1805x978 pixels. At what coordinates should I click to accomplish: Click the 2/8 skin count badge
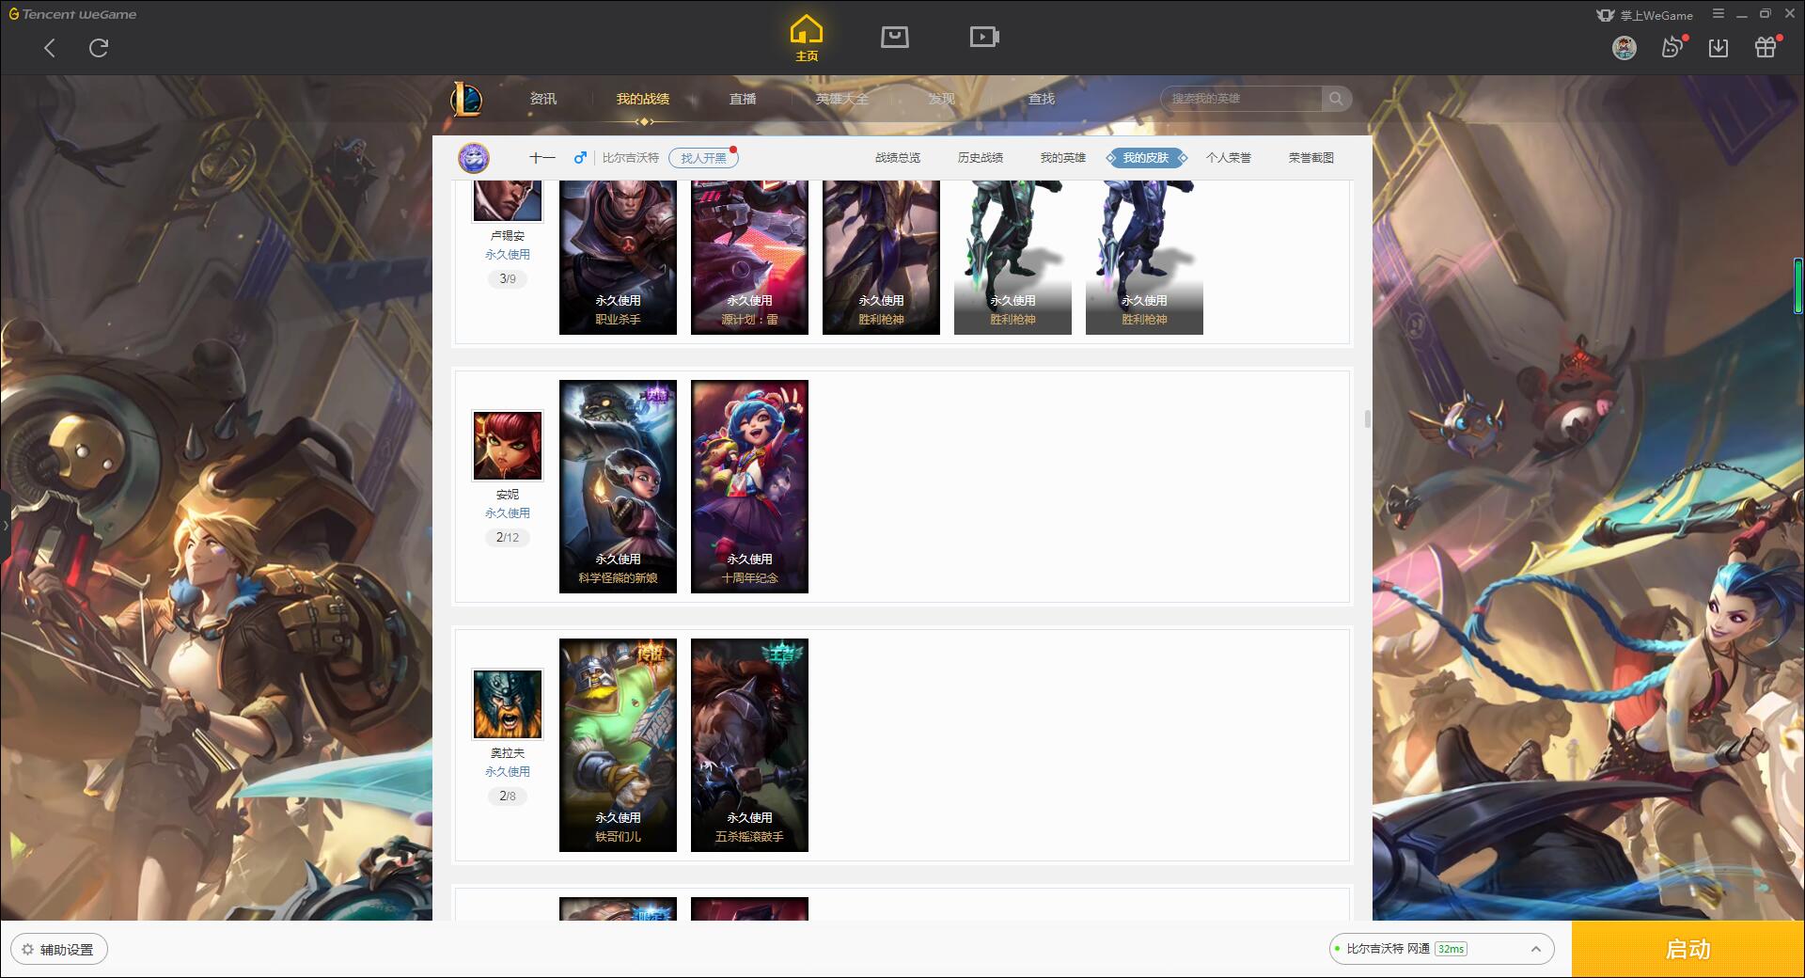[x=508, y=797]
